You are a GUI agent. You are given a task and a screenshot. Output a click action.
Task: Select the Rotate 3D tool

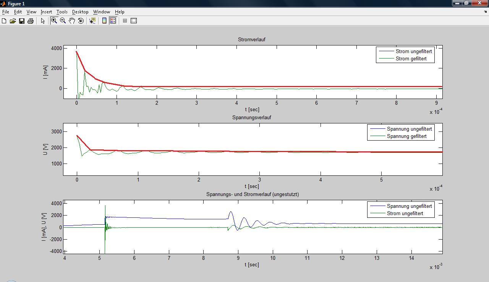(x=81, y=21)
